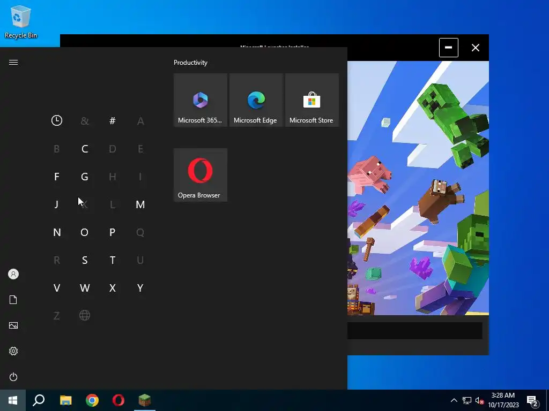The width and height of the screenshot is (549, 411).
Task: Expand the Start menu hamburger
Action: [x=13, y=62]
